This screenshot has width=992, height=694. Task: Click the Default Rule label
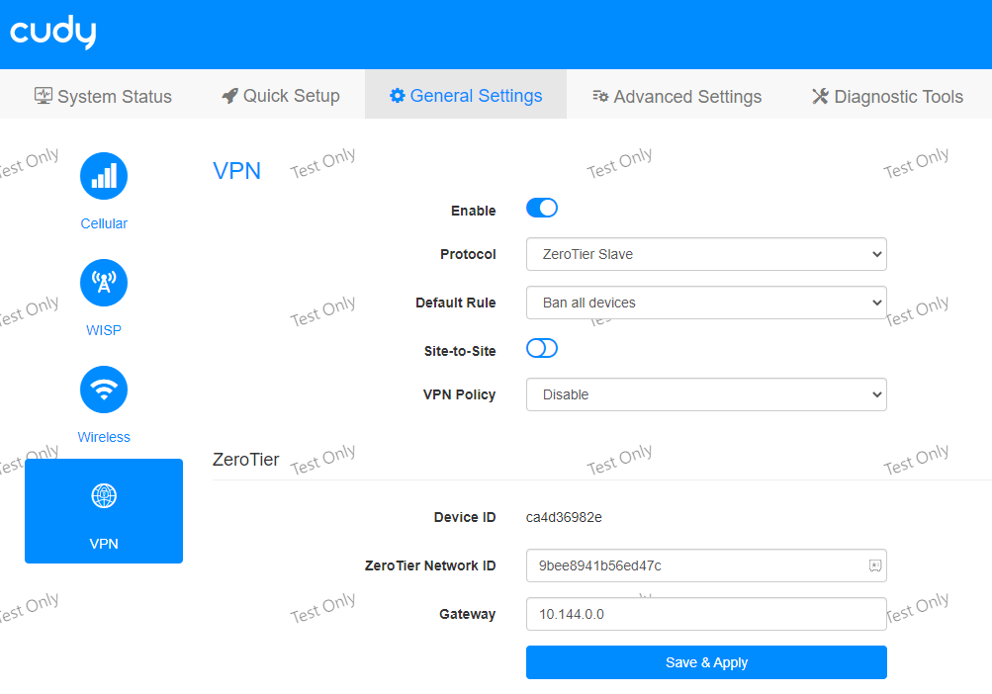456,303
